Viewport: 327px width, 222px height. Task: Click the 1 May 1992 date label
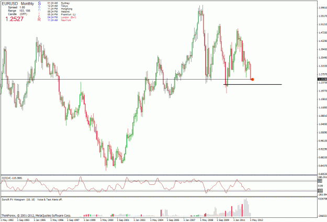[x=7, y=220]
